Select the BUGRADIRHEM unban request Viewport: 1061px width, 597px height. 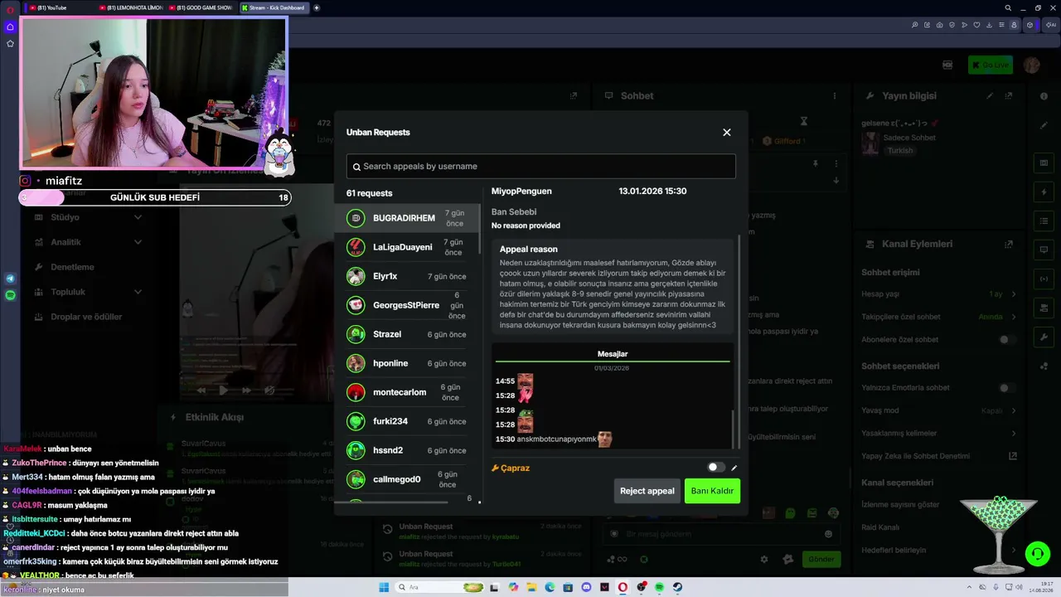pyautogui.click(x=407, y=218)
